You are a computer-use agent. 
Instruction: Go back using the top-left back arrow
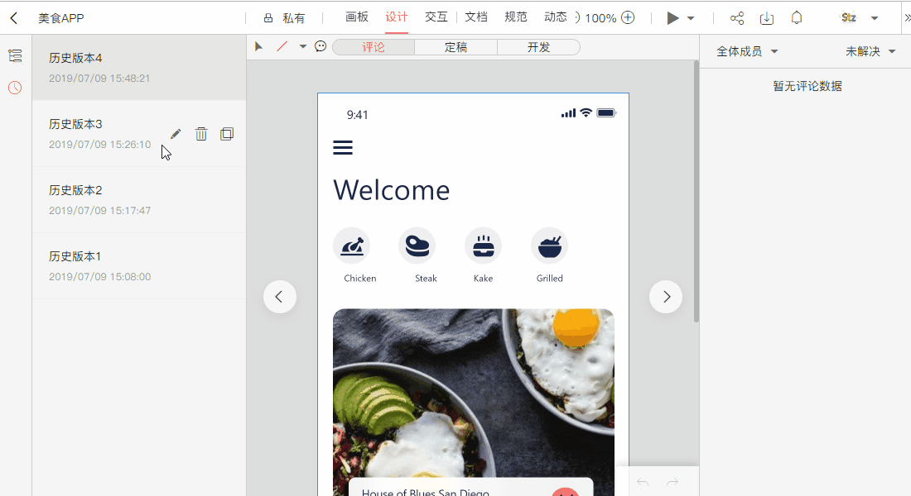14,18
